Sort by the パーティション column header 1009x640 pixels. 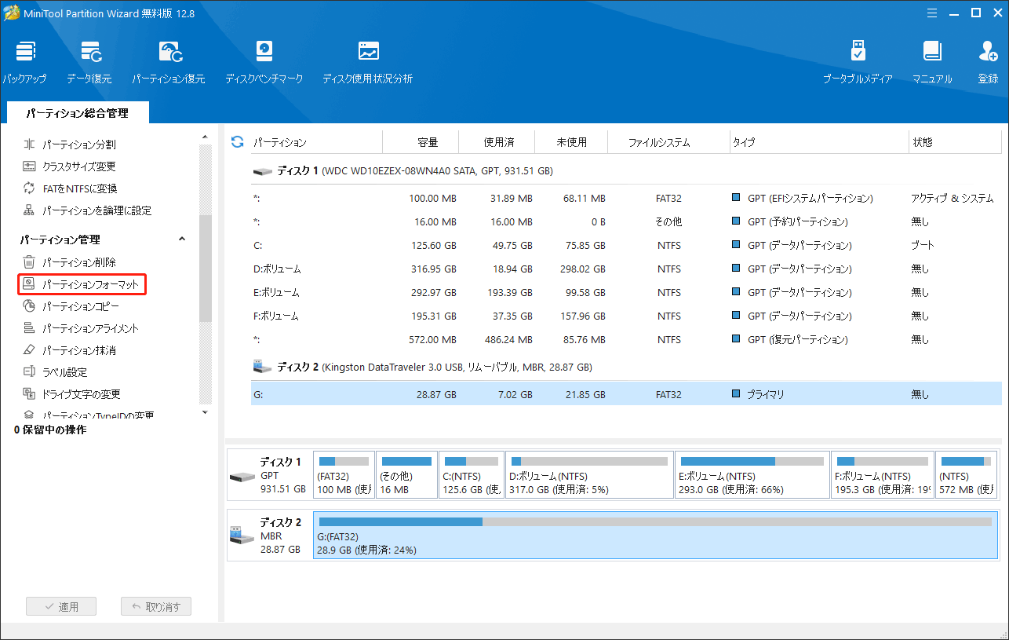point(316,142)
